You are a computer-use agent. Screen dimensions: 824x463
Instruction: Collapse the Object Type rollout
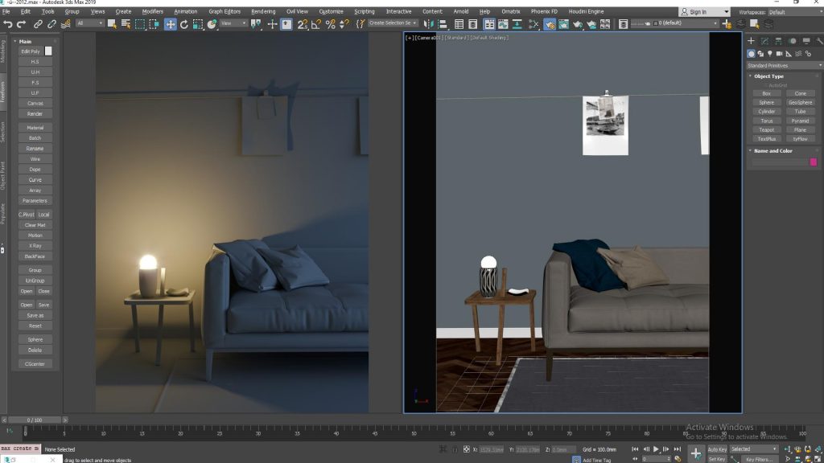tap(768, 76)
